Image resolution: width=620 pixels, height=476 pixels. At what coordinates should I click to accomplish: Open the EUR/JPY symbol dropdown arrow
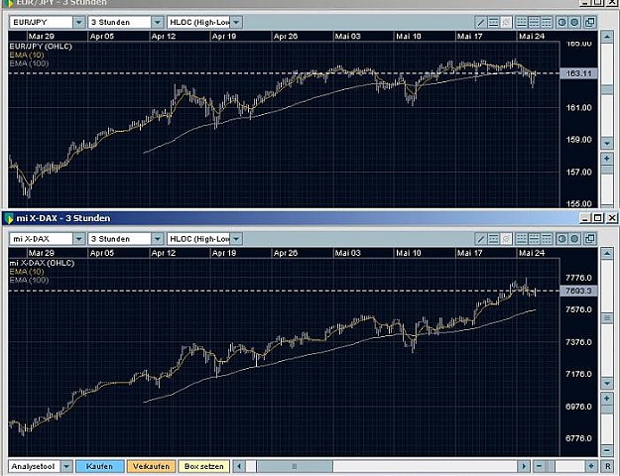[79, 22]
